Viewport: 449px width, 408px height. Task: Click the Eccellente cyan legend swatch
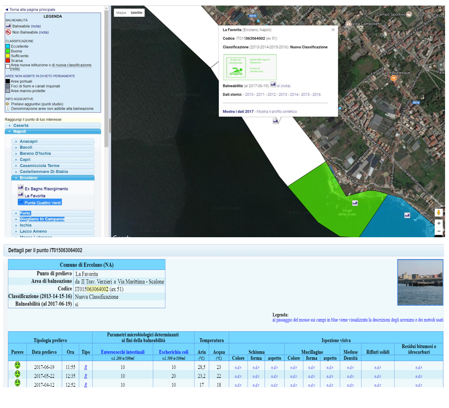tap(8, 46)
